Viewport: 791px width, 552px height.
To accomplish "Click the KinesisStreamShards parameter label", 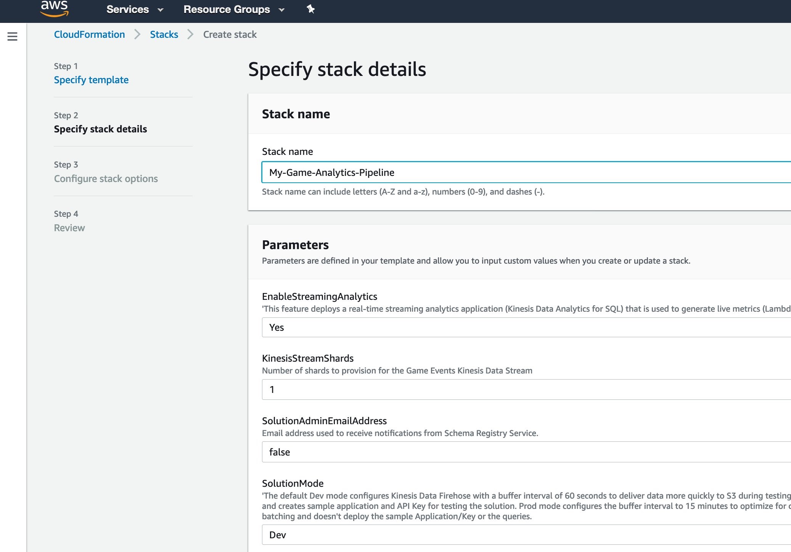I will tap(308, 358).
